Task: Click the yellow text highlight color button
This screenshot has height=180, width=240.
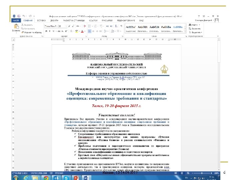Action: pyautogui.click(x=77, y=31)
